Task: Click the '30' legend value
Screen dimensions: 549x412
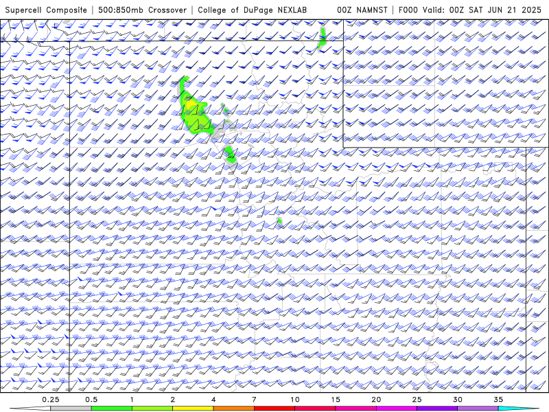Action: pyautogui.click(x=458, y=400)
